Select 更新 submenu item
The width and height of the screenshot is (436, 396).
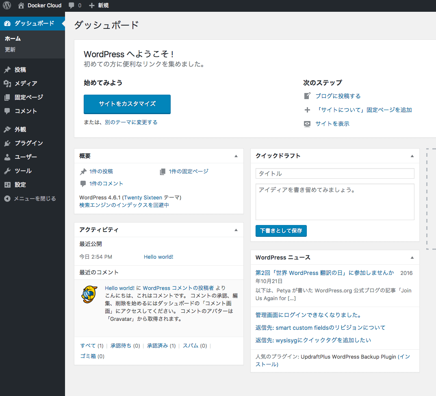point(10,50)
